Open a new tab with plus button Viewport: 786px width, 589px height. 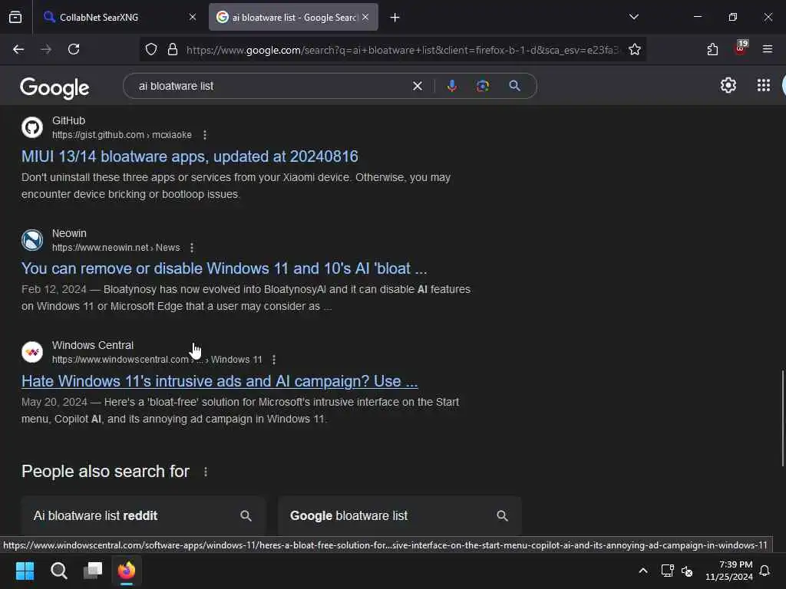[x=395, y=18]
